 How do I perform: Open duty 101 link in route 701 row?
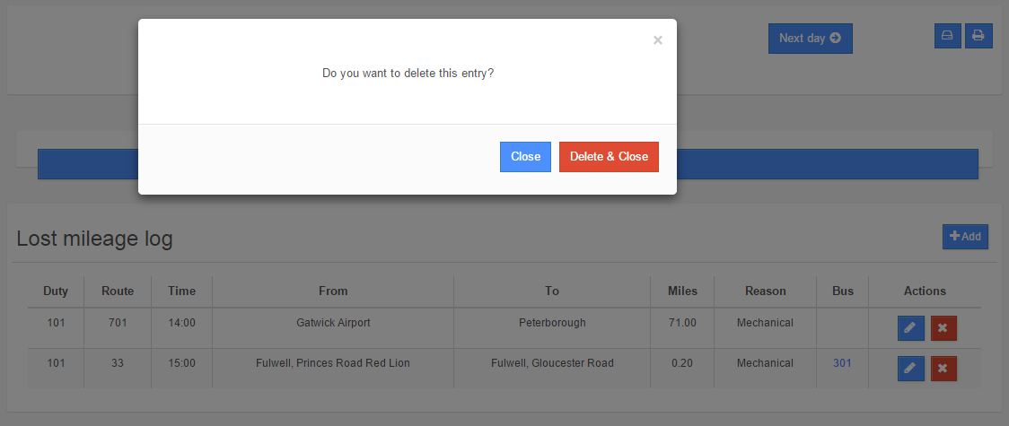pyautogui.click(x=56, y=323)
